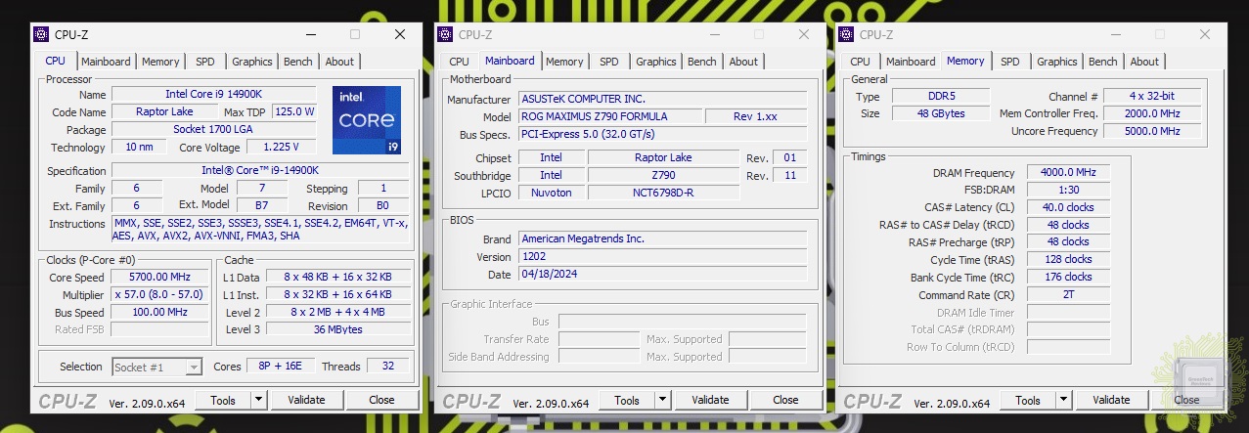Click the CPU-Z icon in the left window title bar
1249x433 pixels.
41,34
